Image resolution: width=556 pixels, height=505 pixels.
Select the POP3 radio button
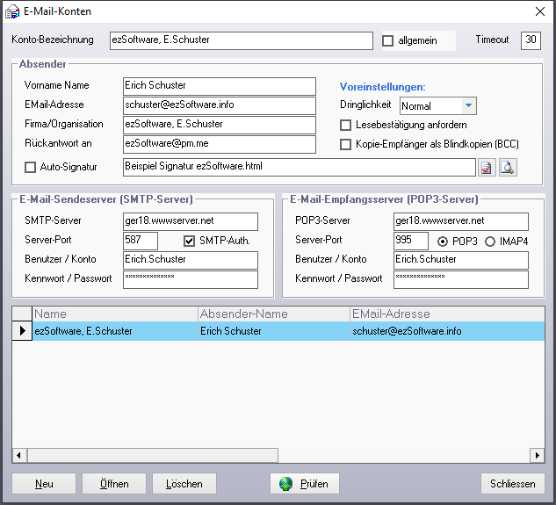[x=443, y=241]
